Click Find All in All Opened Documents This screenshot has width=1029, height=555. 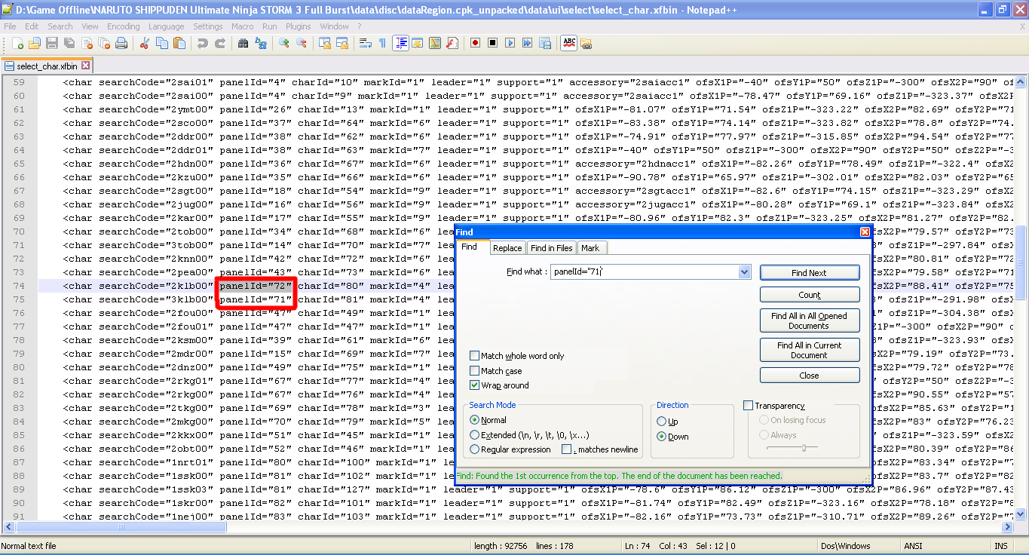810,321
